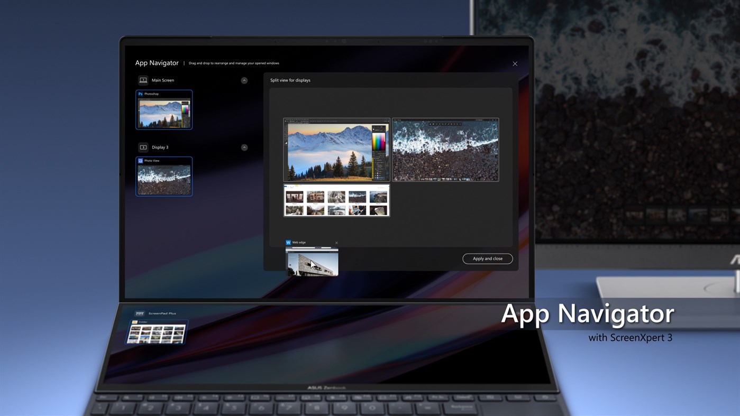Viewport: 740px width, 416px height.
Task: Click the photo gallery preview in the split view
Action: [336, 200]
